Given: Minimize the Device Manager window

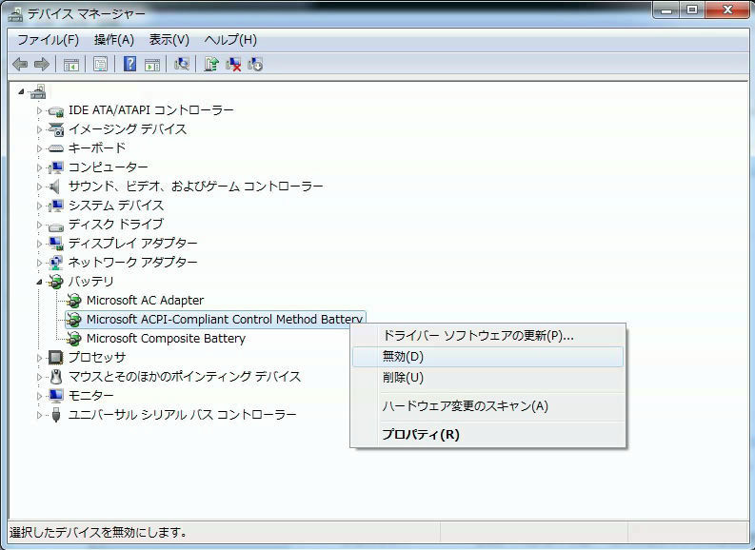Looking at the screenshot, I should click(666, 10).
